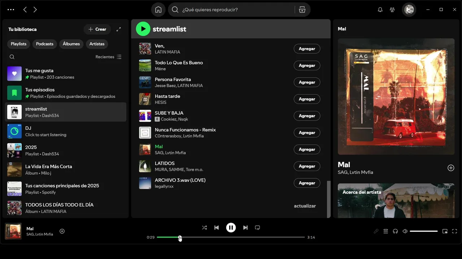Click SAG, Lvtin Mvfia in right panel
The image size is (462, 259).
pyautogui.click(x=356, y=172)
